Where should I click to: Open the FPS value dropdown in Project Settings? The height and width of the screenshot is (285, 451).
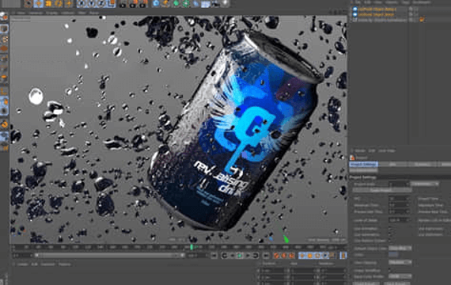[399, 199]
